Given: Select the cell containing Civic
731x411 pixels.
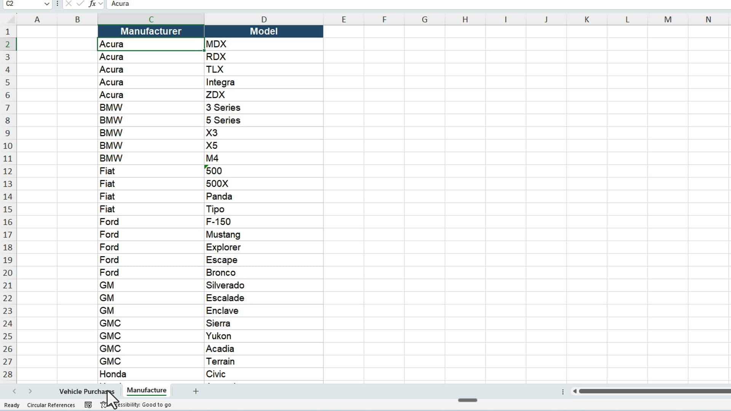Looking at the screenshot, I should [x=264, y=374].
